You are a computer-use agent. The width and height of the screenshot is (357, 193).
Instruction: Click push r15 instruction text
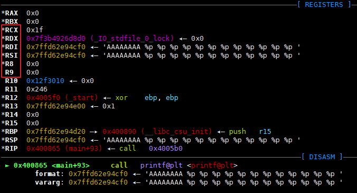pos(250,132)
